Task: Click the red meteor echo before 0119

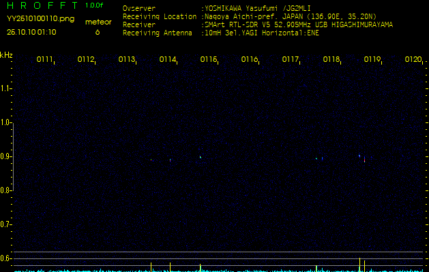Action: 364,160
